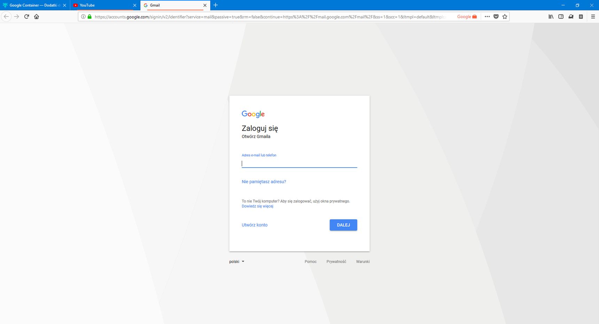This screenshot has height=324, width=599.
Task: Close the Gmail tab
Action: pos(205,5)
